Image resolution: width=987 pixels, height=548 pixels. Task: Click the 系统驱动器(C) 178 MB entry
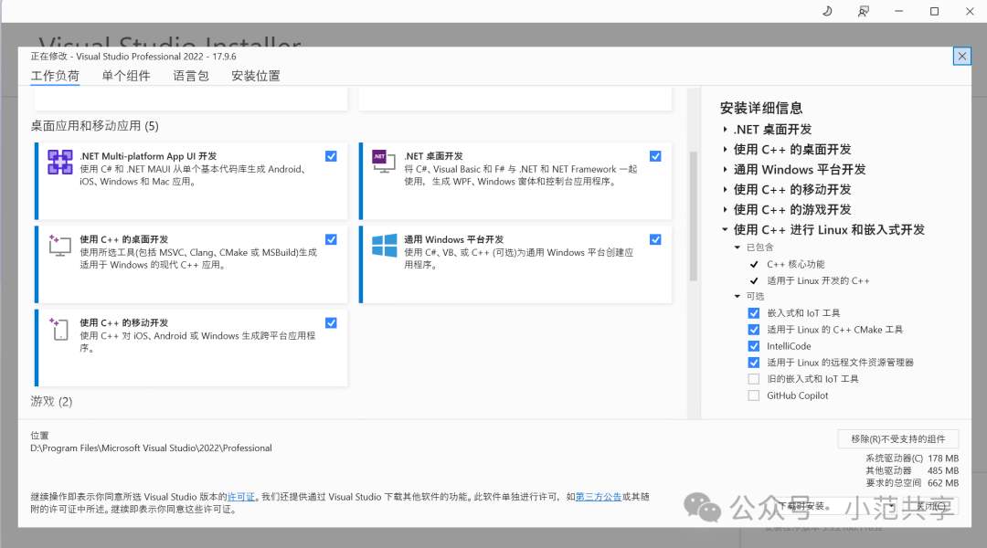(912, 458)
